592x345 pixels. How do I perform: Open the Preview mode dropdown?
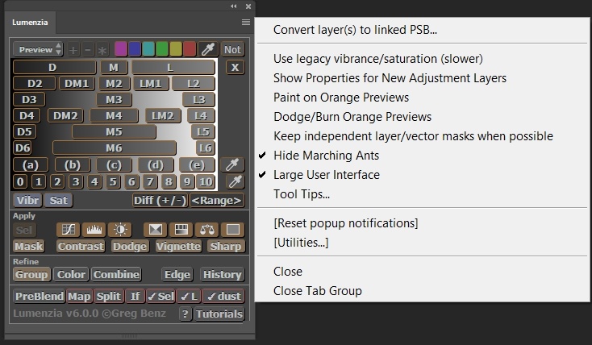(x=38, y=49)
